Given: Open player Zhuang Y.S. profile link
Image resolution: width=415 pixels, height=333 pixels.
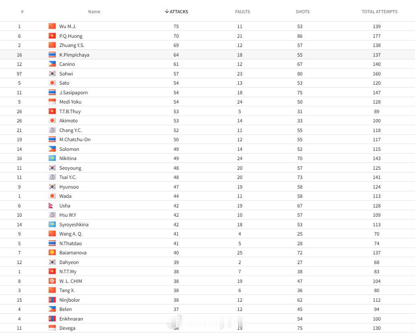Looking at the screenshot, I should coord(72,45).
